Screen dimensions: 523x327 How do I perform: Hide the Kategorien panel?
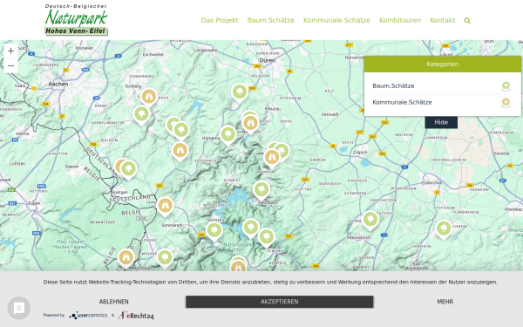tap(441, 122)
